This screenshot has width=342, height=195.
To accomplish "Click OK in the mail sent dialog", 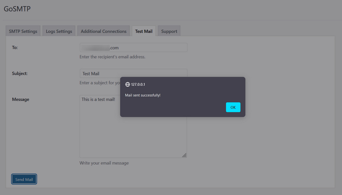I will point(233,107).
